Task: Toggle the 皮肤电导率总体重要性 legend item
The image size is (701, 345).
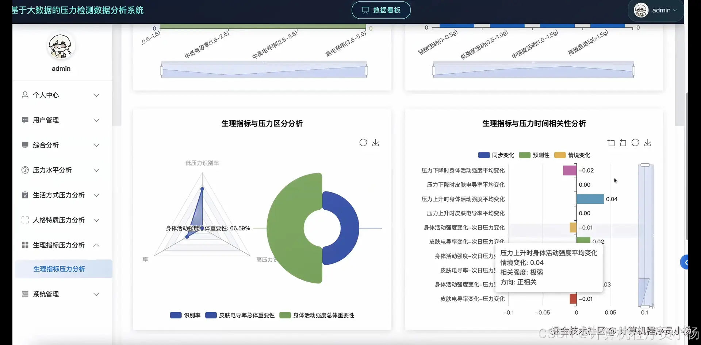Action: point(240,315)
